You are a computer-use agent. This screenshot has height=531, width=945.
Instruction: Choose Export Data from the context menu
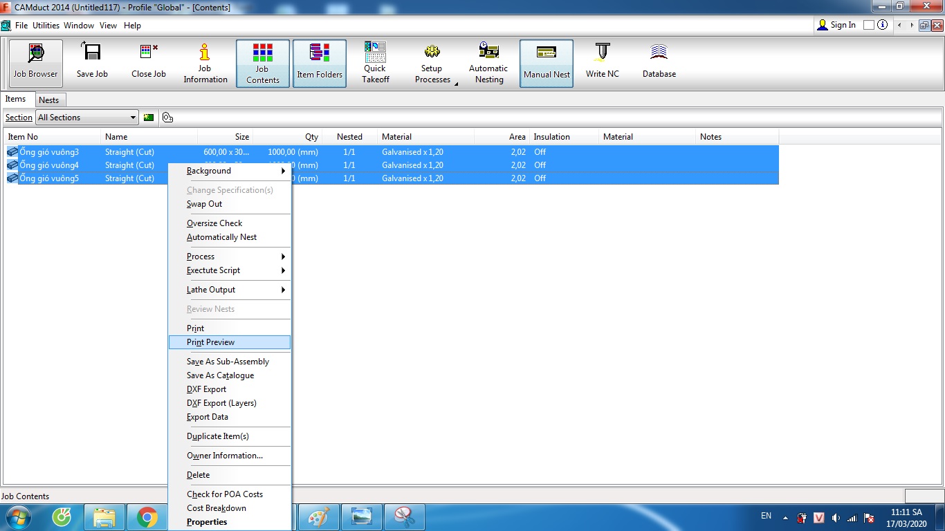coord(230,417)
